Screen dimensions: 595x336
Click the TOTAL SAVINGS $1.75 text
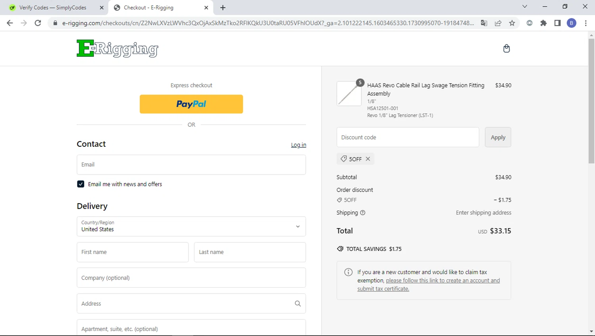click(374, 249)
